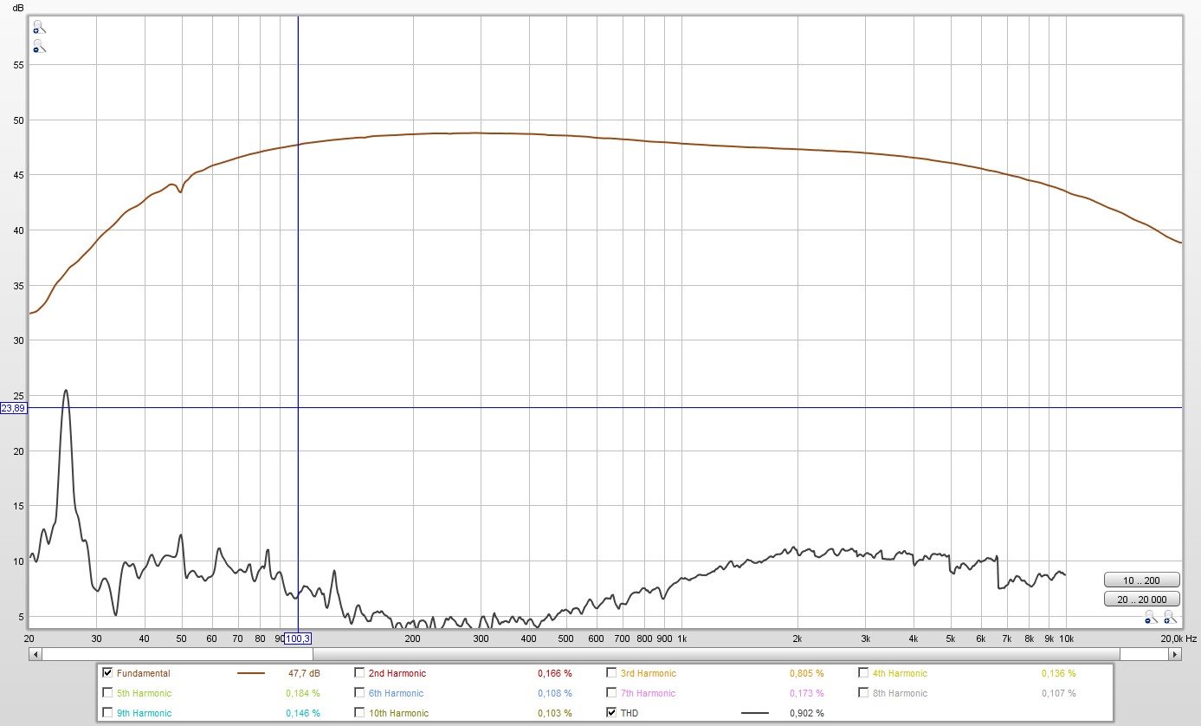This screenshot has width=1201, height=726.
Task: Set frequency range to 20 .. 20 000
Action: 1141,599
